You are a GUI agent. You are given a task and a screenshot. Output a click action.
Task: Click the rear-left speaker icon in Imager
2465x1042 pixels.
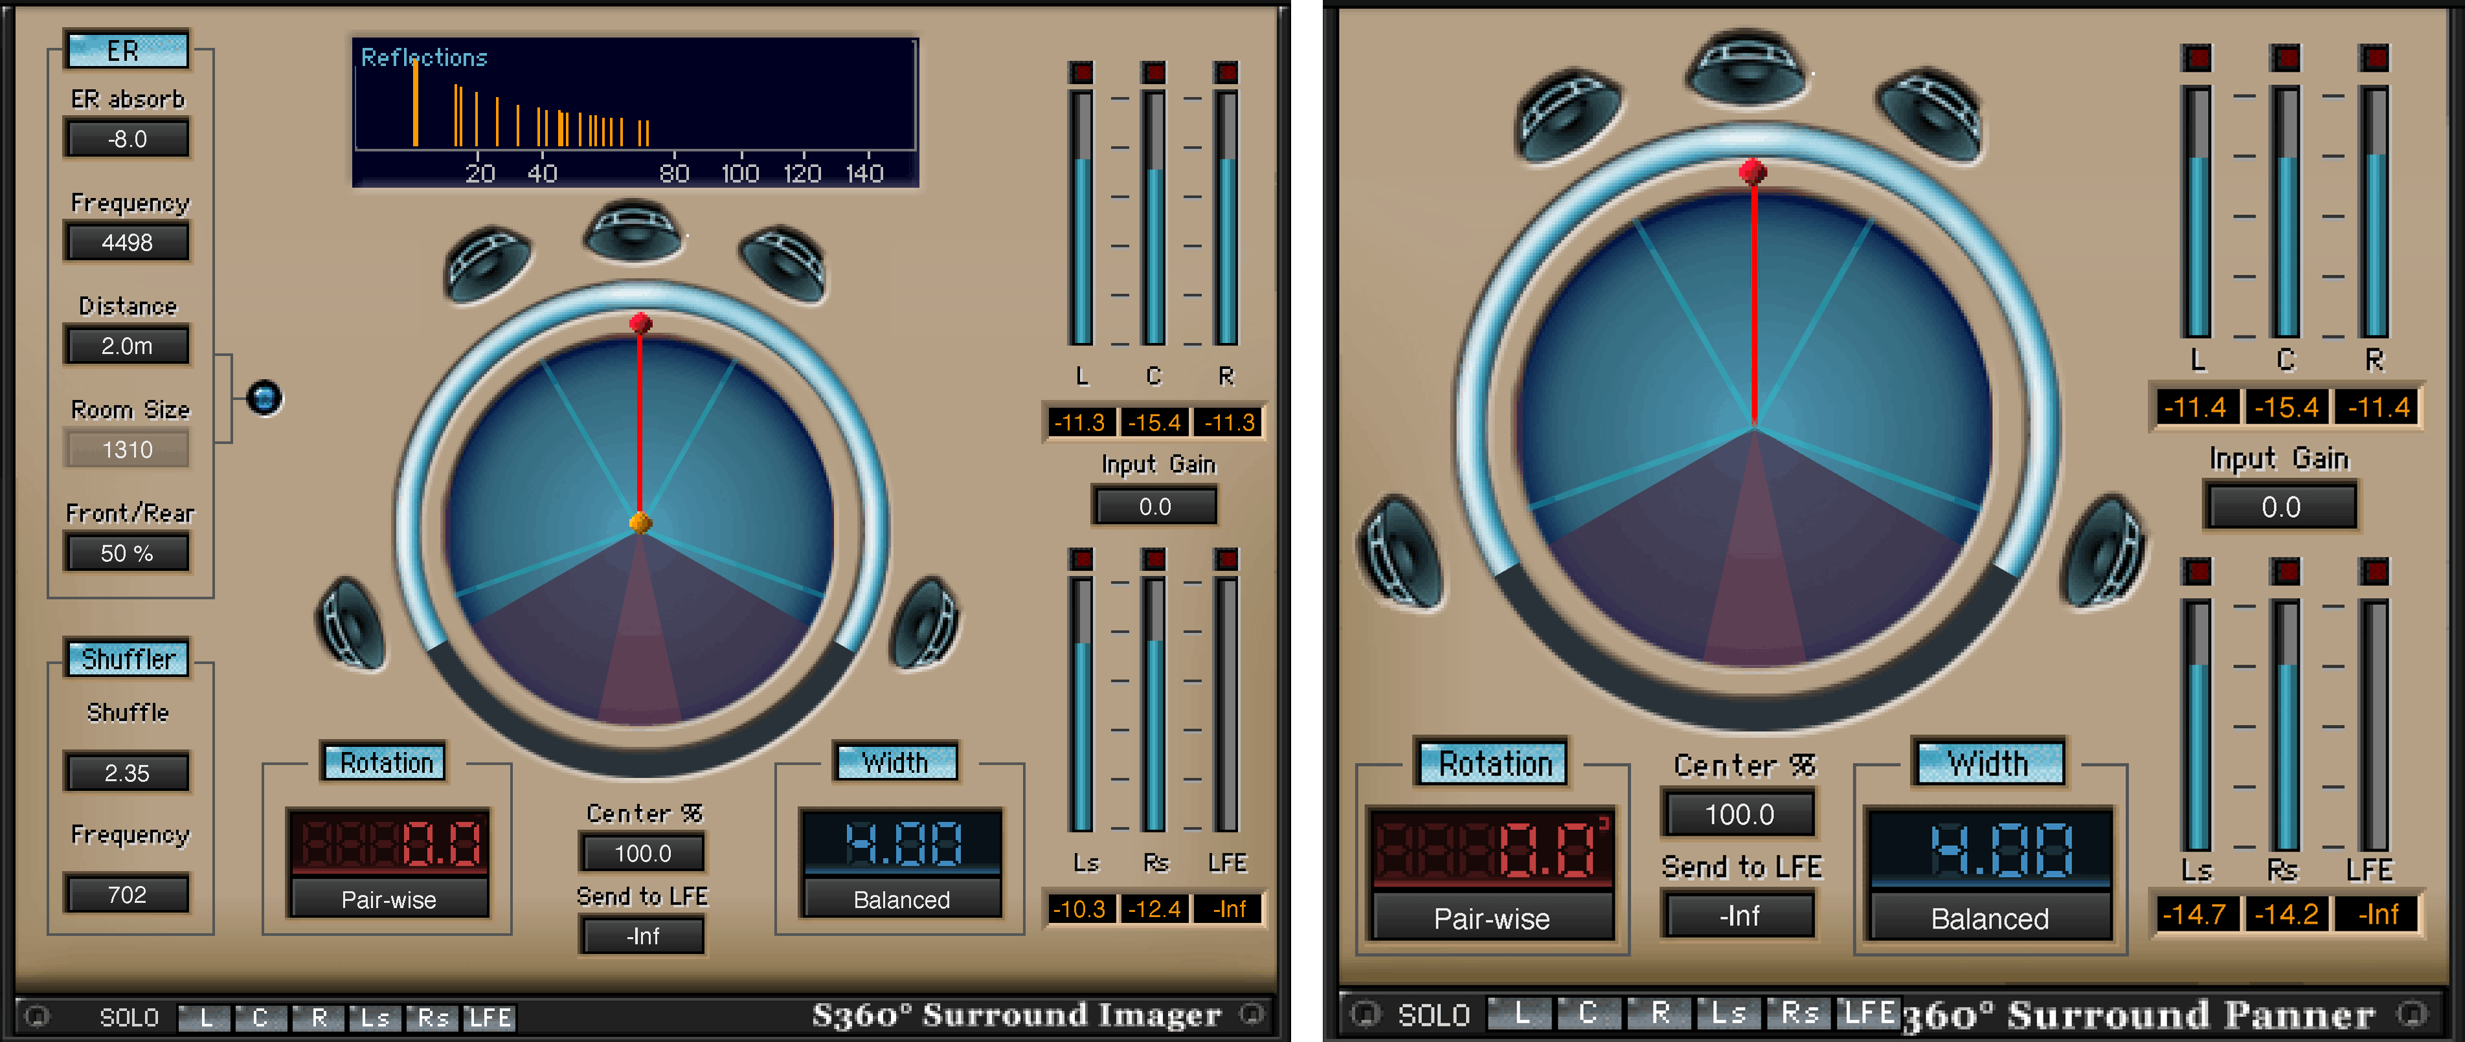click(x=351, y=624)
